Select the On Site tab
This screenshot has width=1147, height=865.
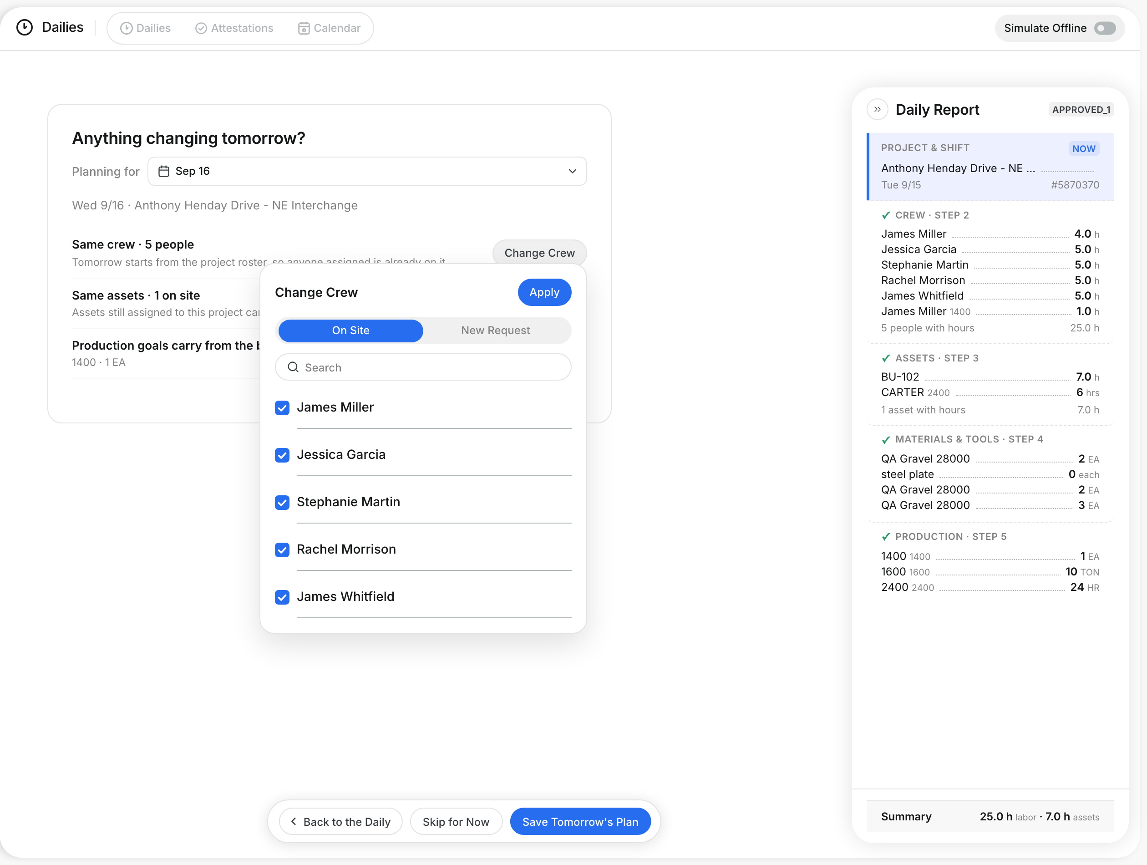[x=350, y=331]
